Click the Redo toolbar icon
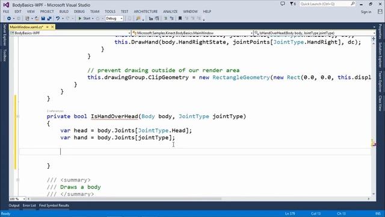The height and width of the screenshot is (217, 385). coord(68,19)
